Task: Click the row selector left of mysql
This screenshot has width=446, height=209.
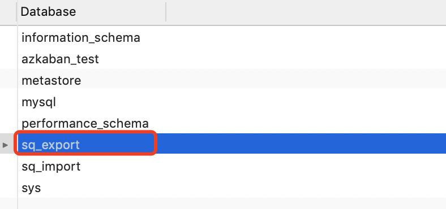Action: 8,102
